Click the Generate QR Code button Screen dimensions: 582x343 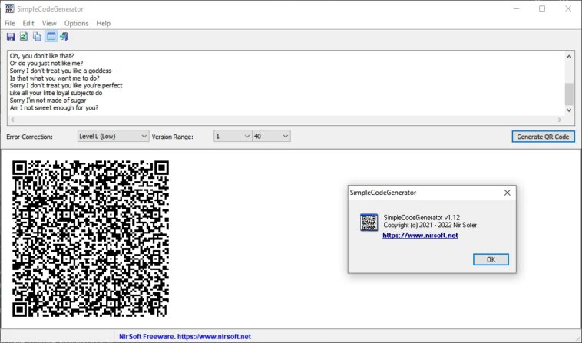coord(543,137)
